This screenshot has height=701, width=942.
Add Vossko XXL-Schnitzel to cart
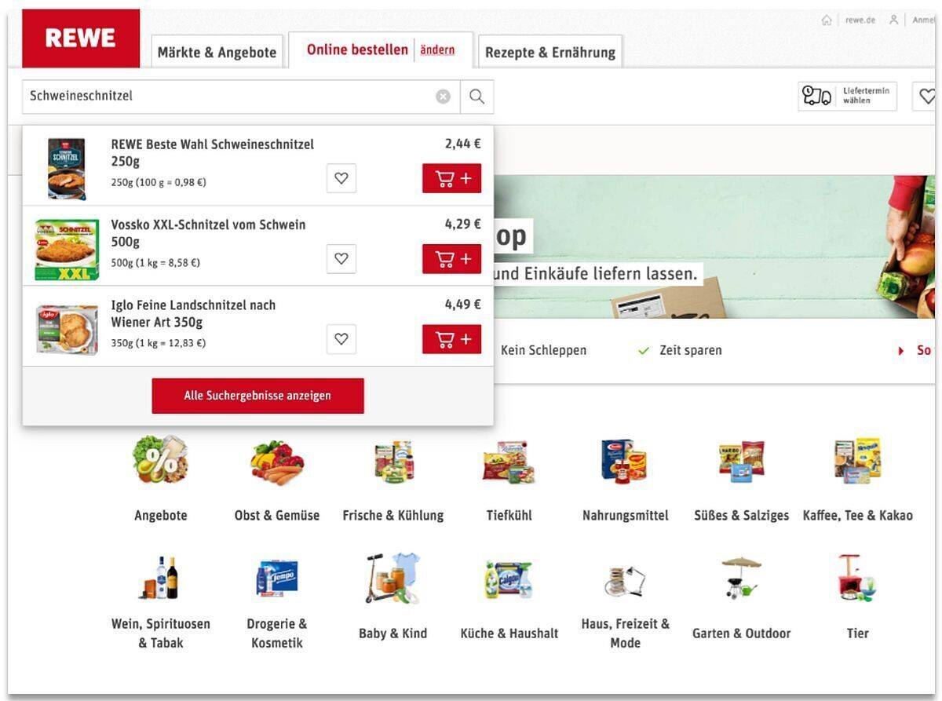[x=451, y=258]
